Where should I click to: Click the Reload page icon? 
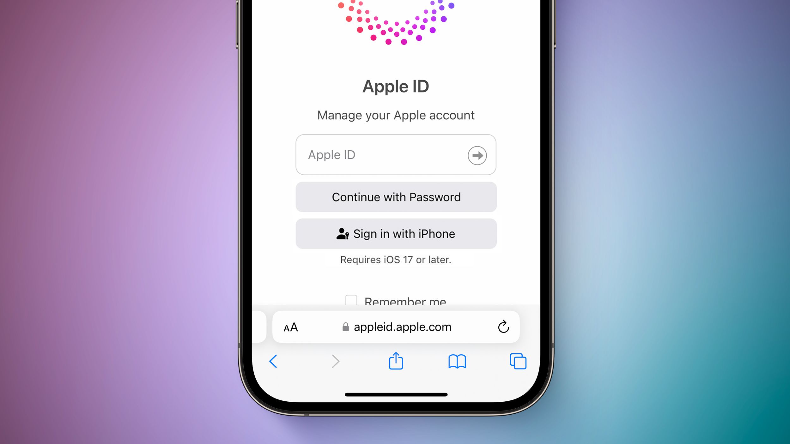point(502,326)
